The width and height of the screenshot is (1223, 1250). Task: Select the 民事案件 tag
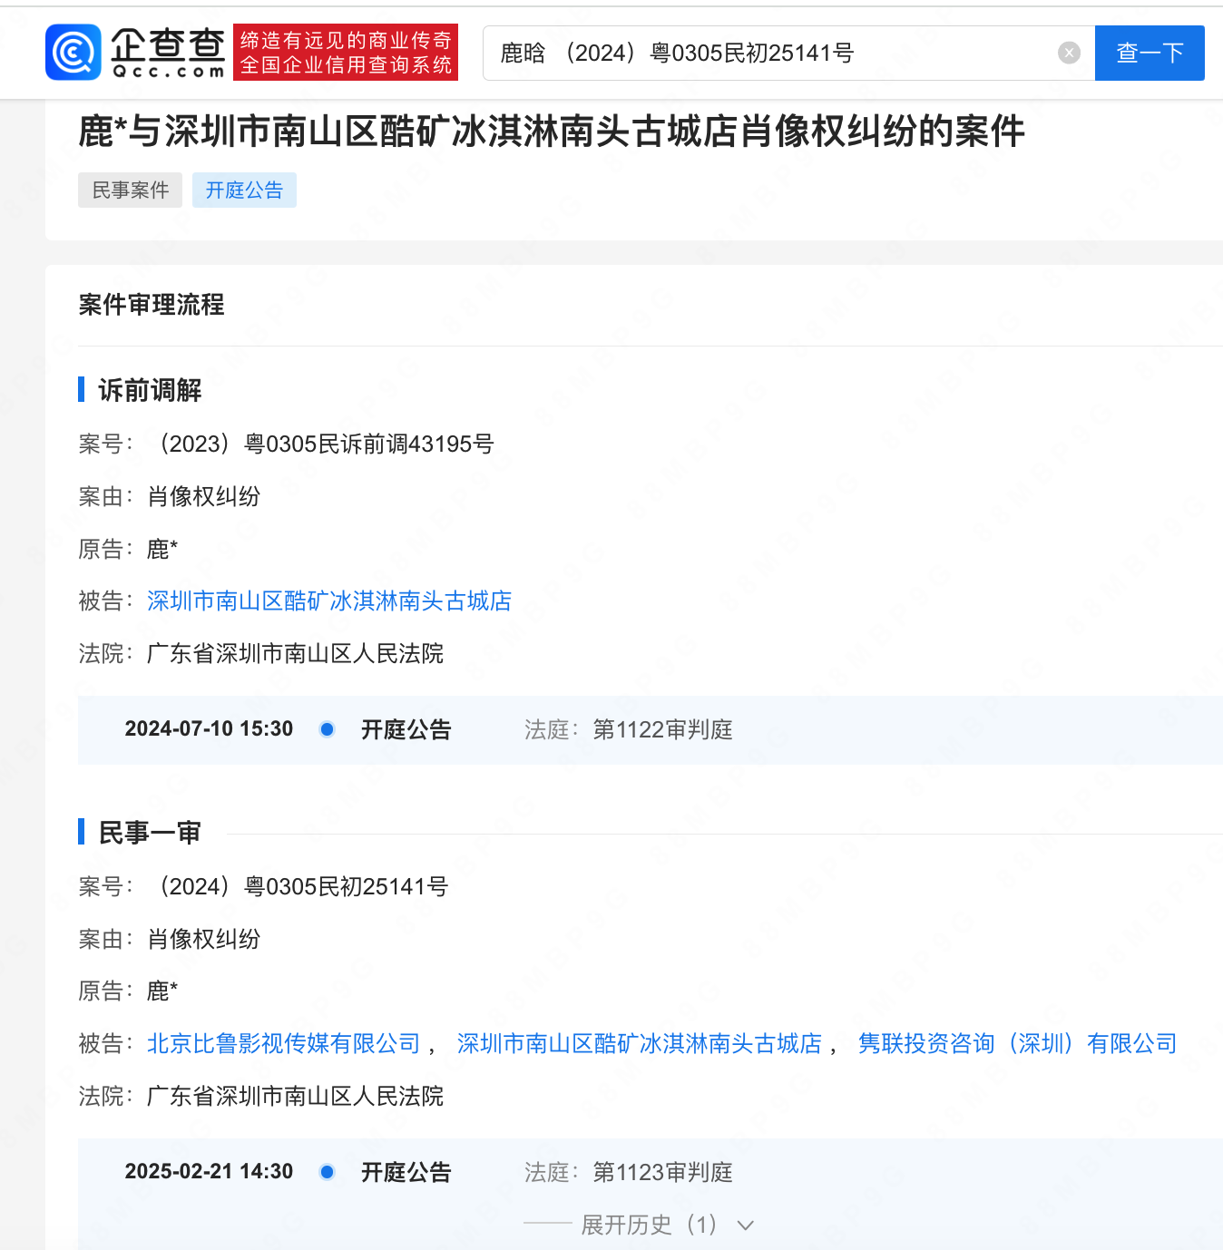130,190
